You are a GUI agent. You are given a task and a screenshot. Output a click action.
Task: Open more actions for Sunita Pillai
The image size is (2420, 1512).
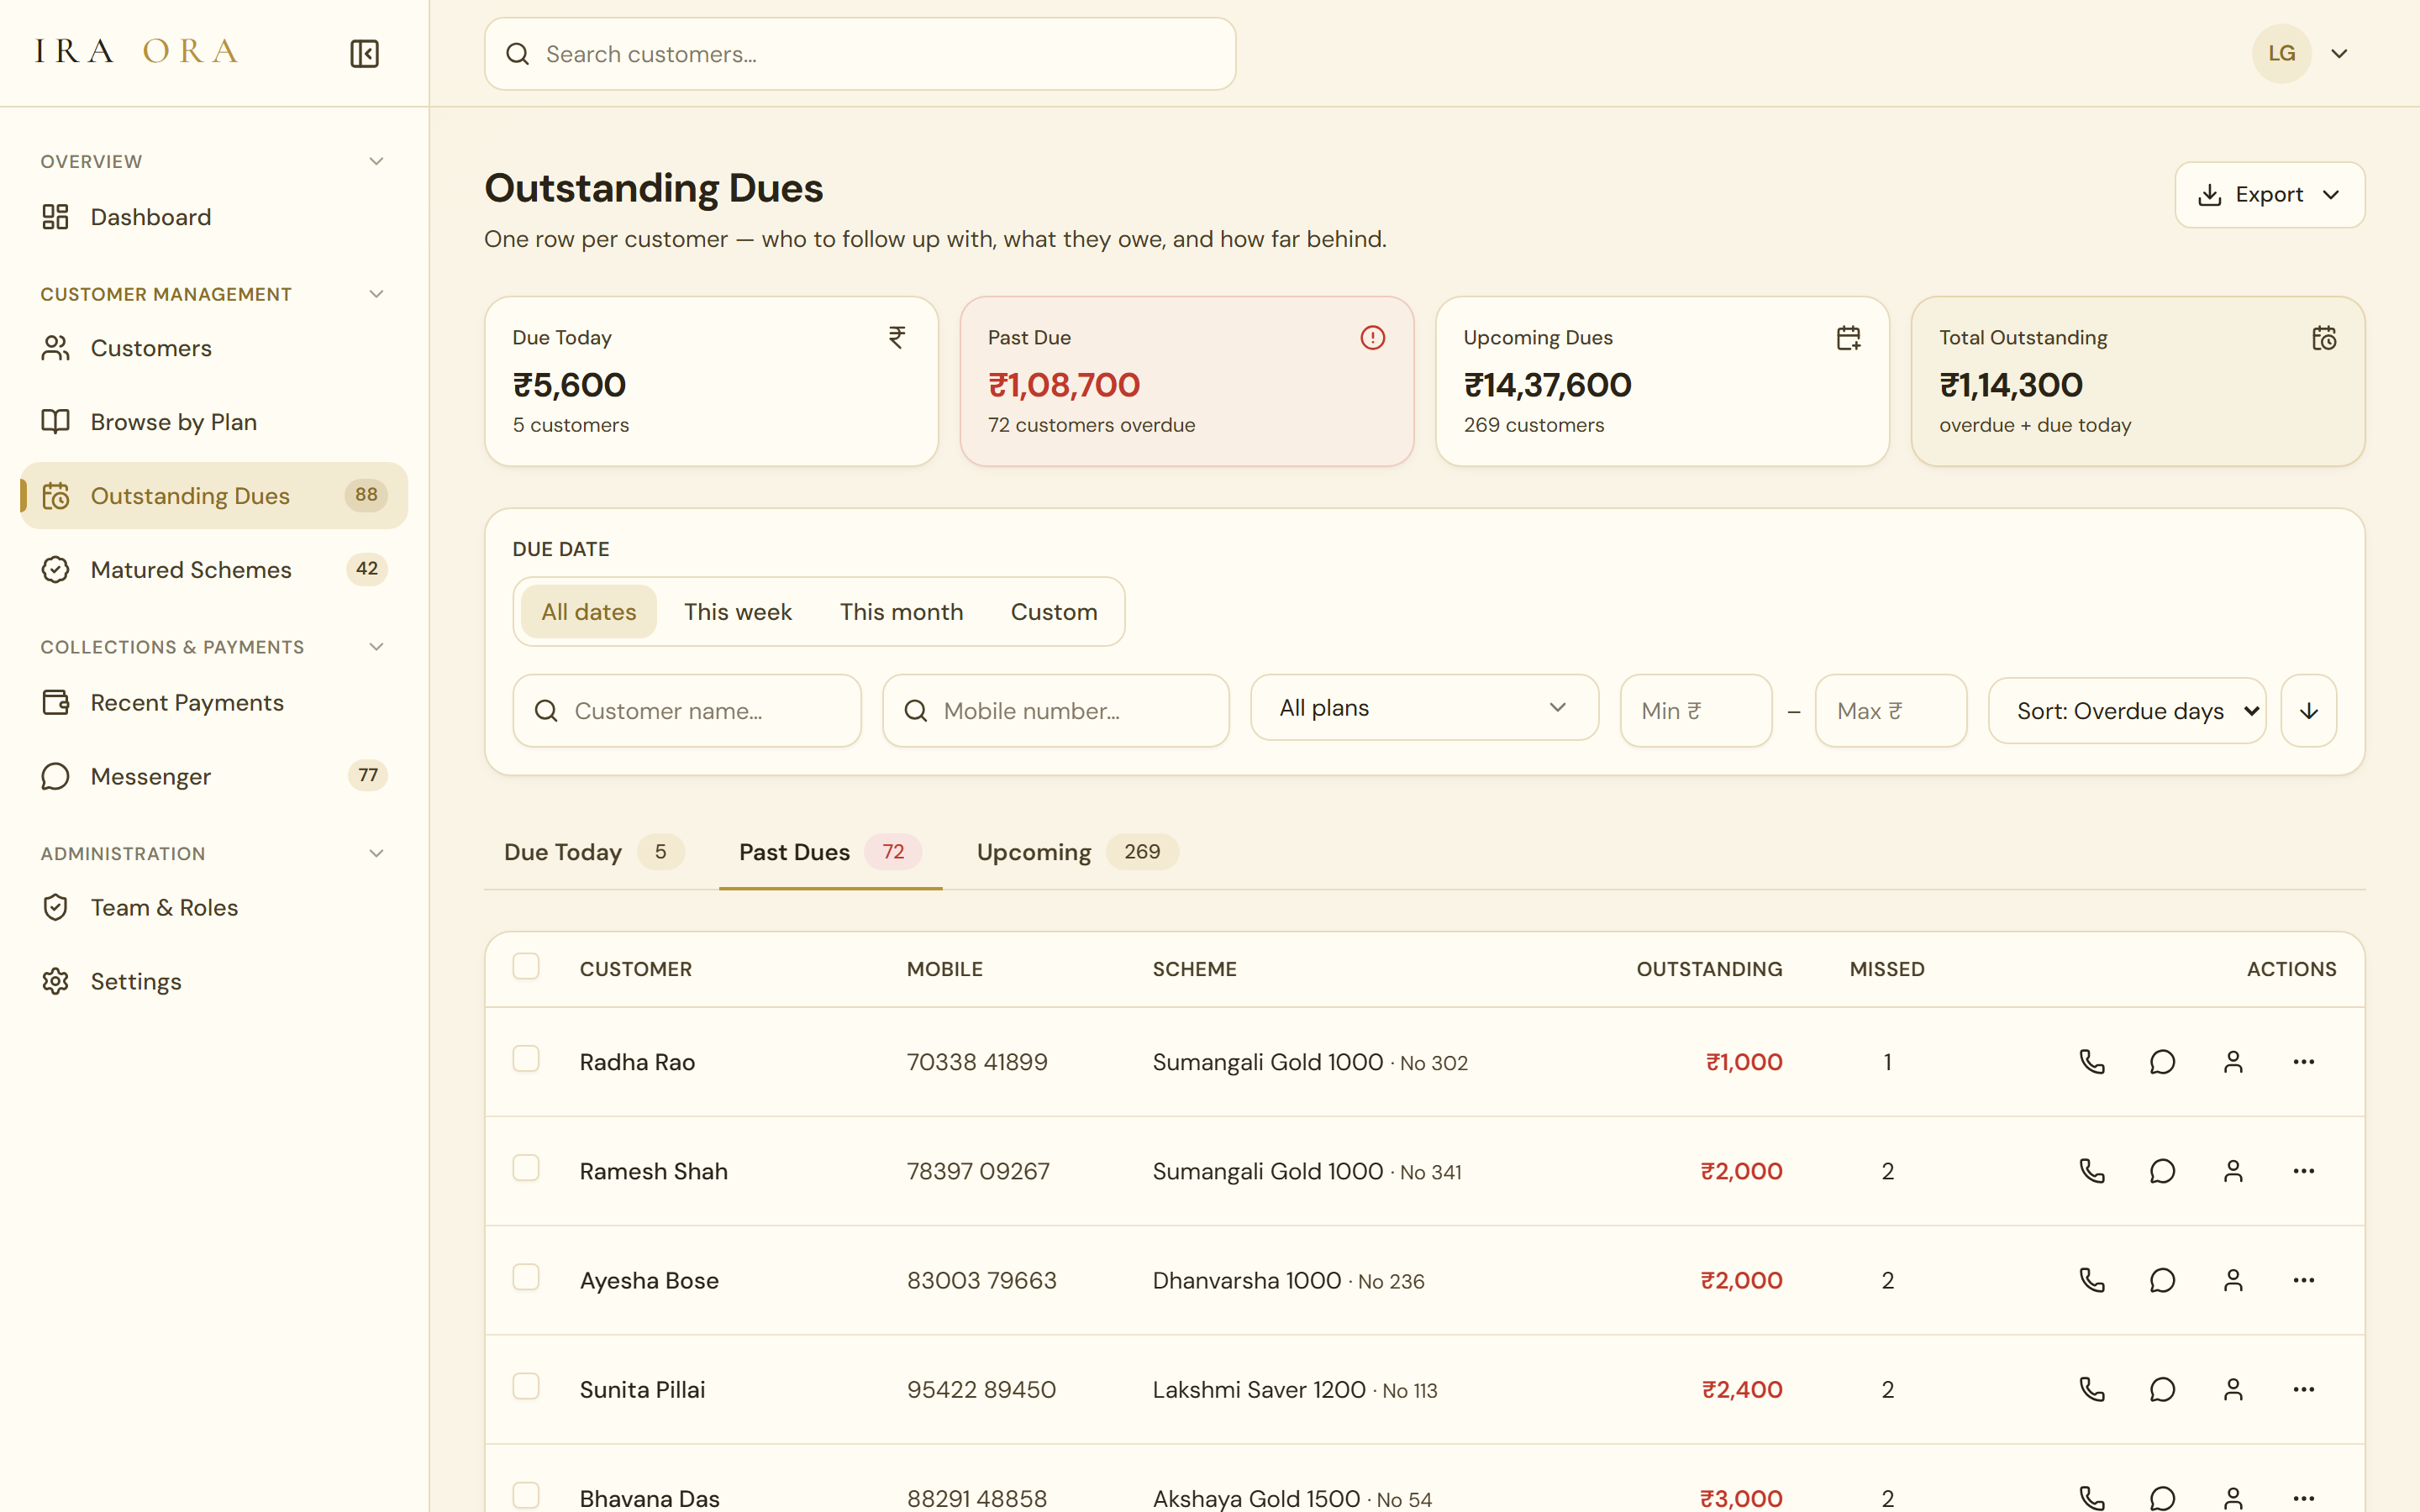(x=2304, y=1388)
